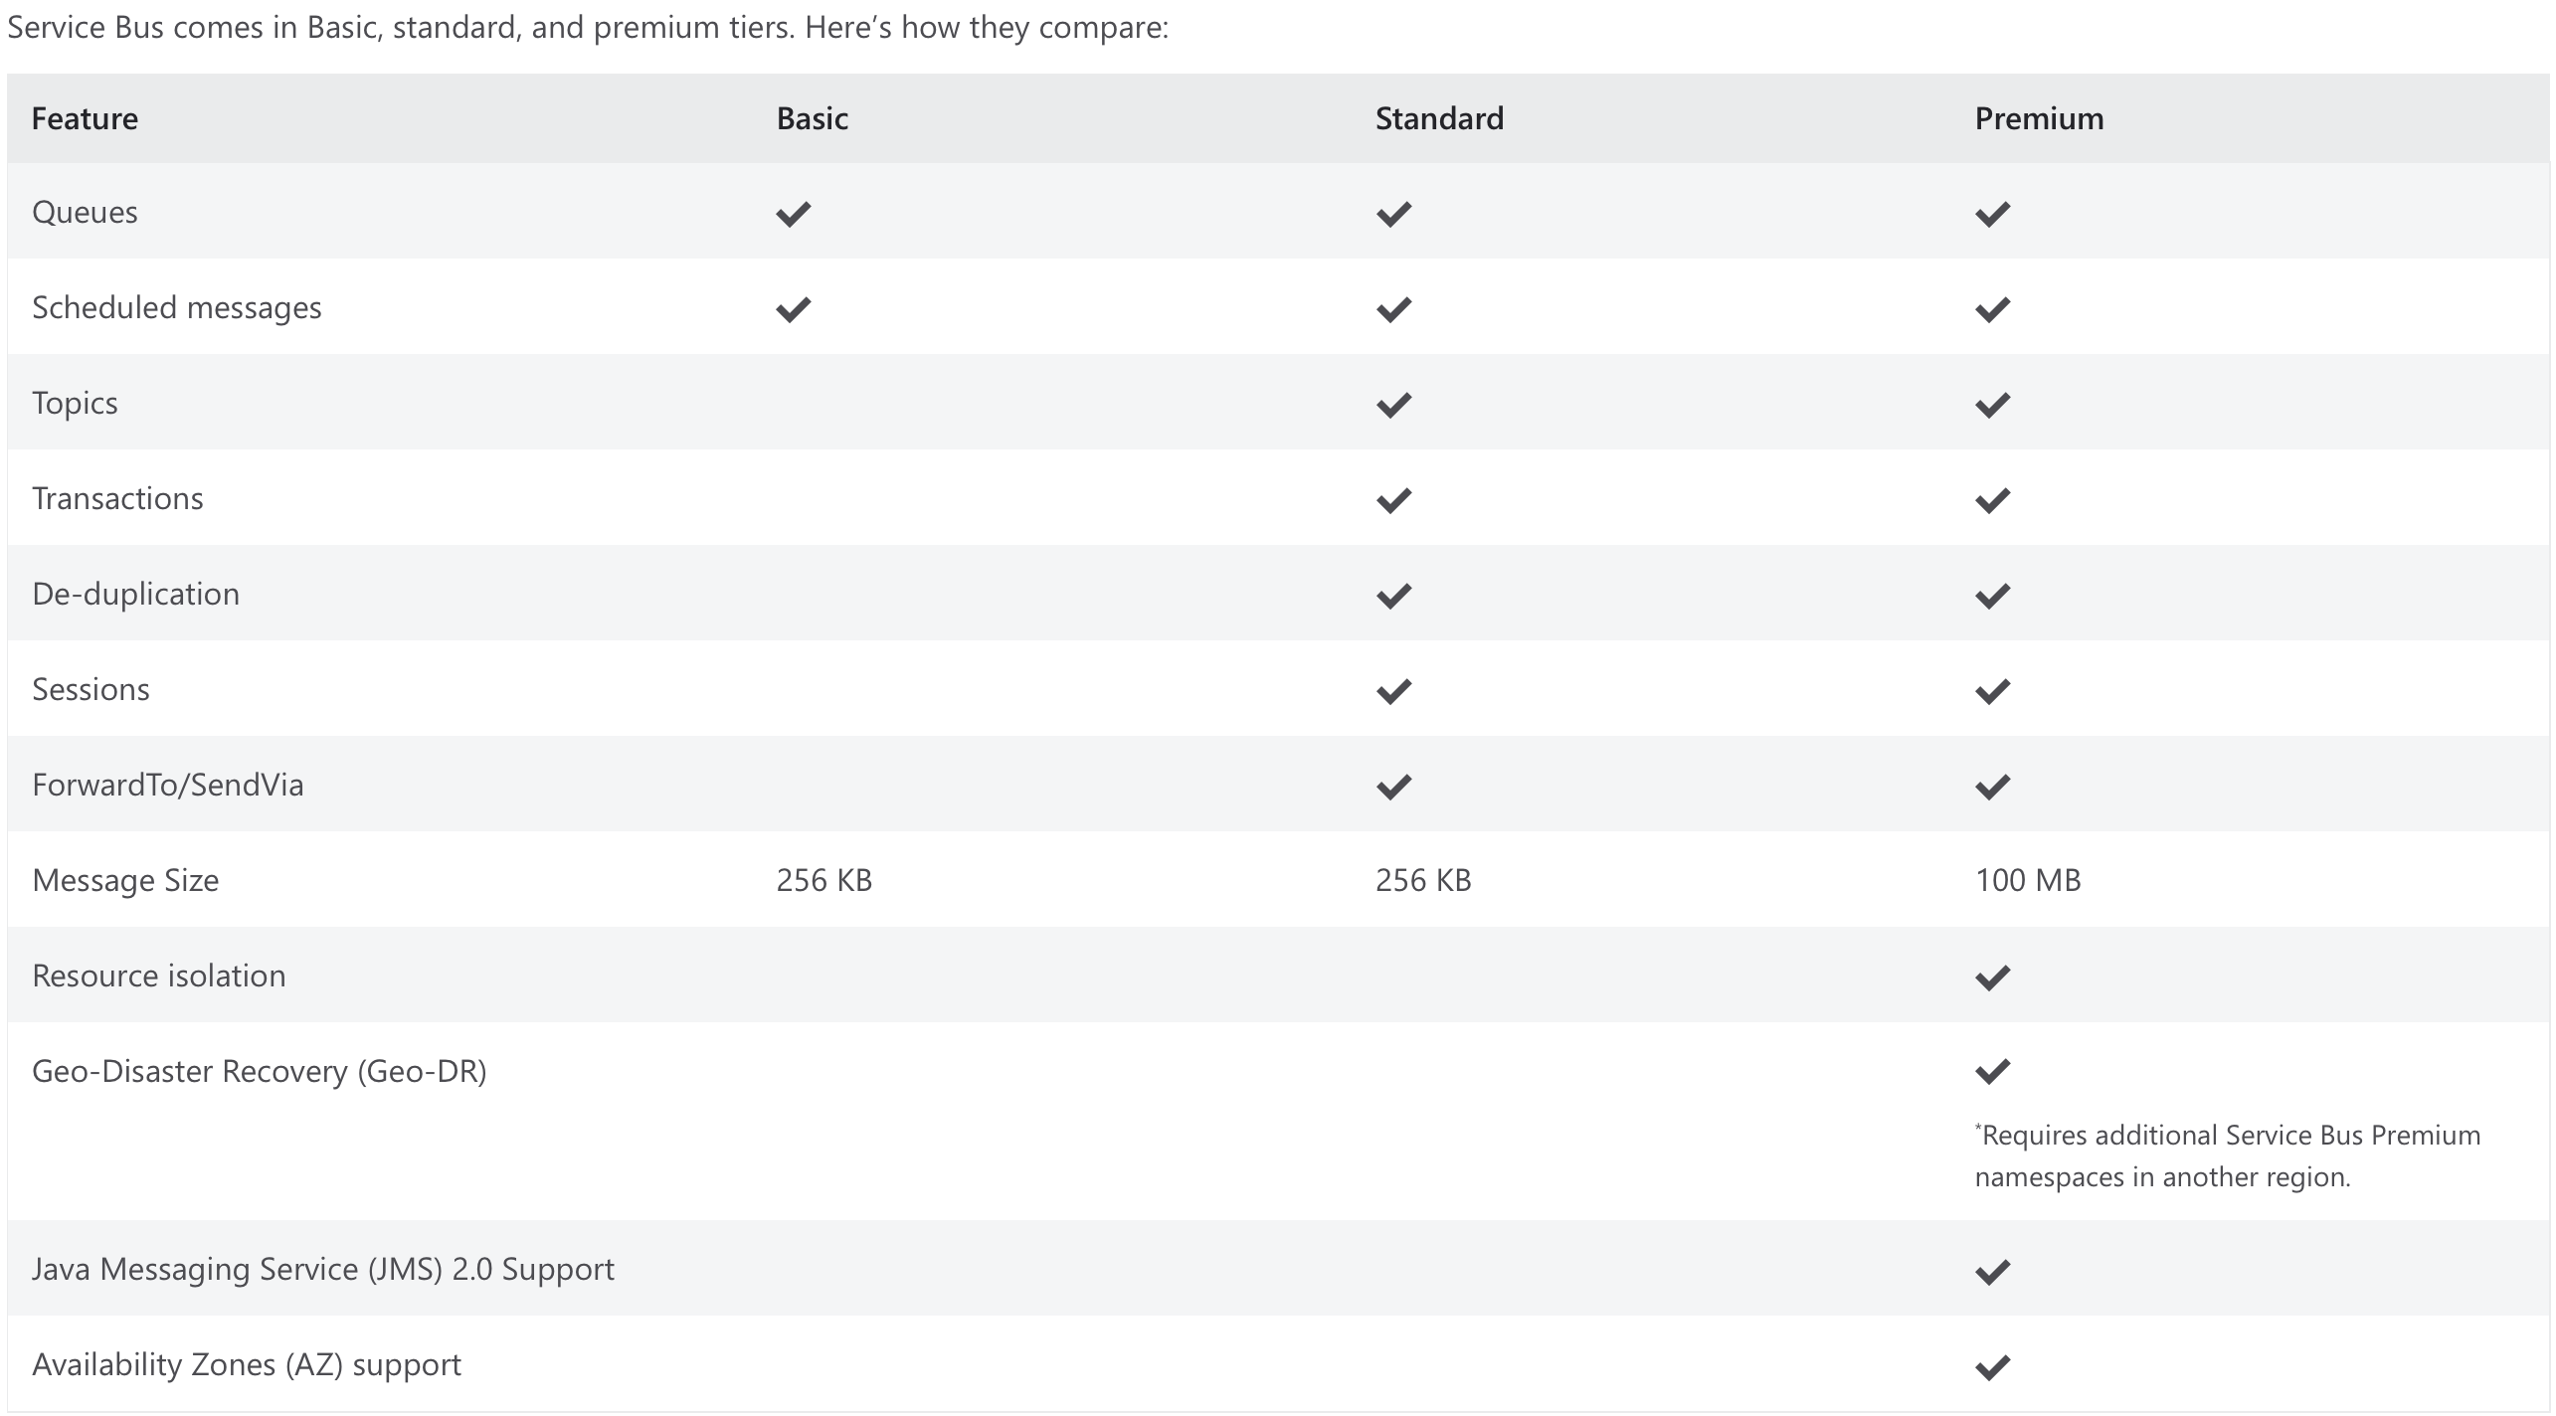
Task: Click the Standard checkmark for Topics
Action: (1393, 405)
